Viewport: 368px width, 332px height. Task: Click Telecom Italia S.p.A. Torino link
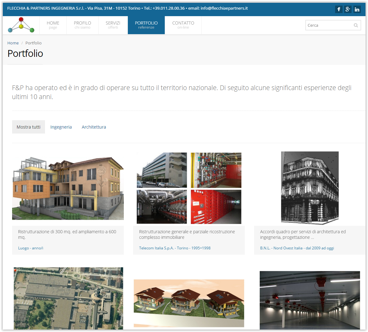tap(175, 248)
